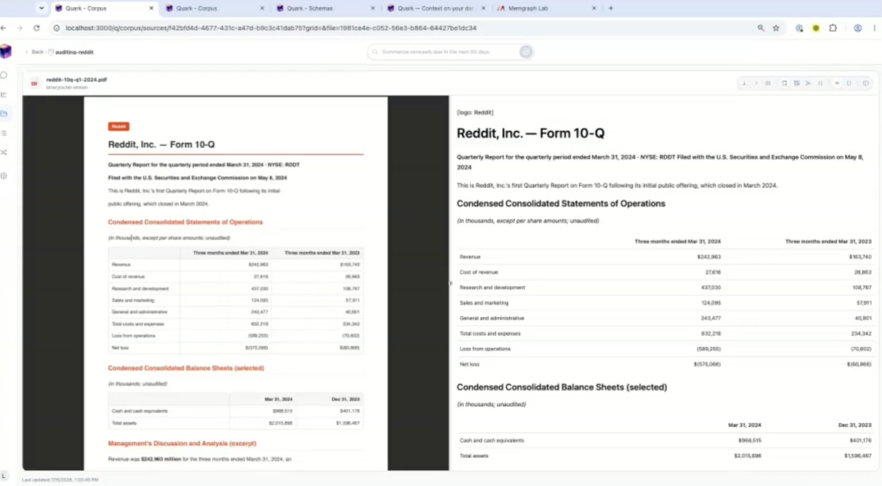Go back with the browser back arrow

4,28
